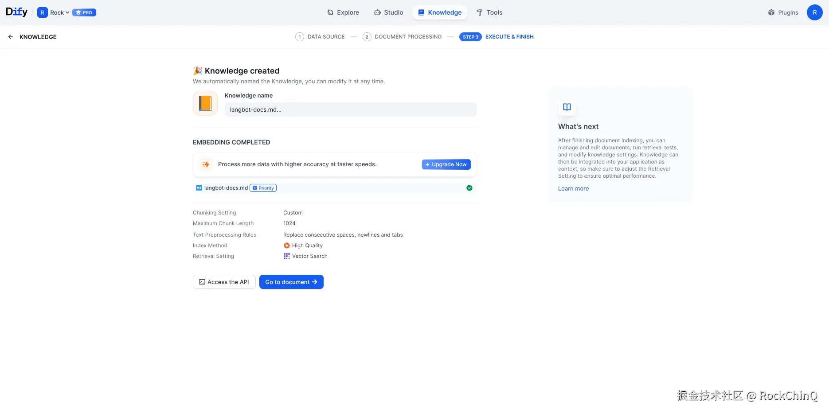Click the Knowledge name input field

(x=350, y=109)
